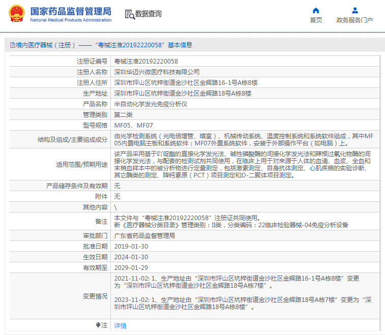This screenshot has width=385, height=335.
Task: Click 有效期至 field label
Action: click(x=95, y=268)
